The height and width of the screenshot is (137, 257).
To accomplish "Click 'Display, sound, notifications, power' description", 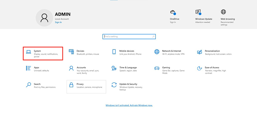I will tap(46, 55).
